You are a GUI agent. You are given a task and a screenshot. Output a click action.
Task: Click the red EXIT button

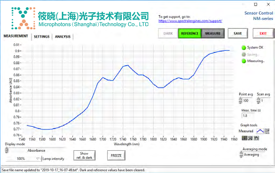click(x=263, y=34)
